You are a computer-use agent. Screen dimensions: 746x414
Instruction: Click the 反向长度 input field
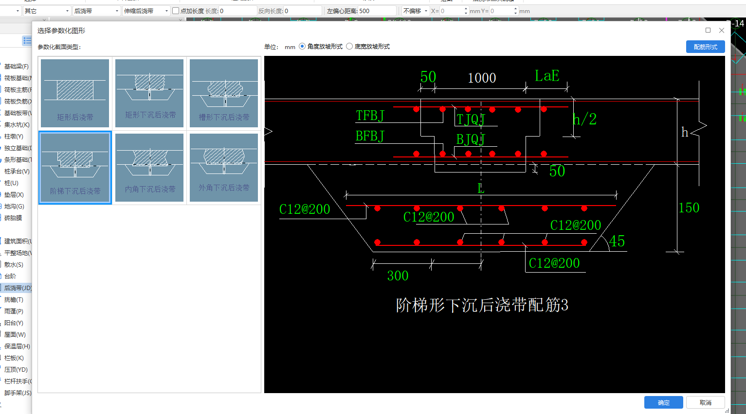click(302, 11)
